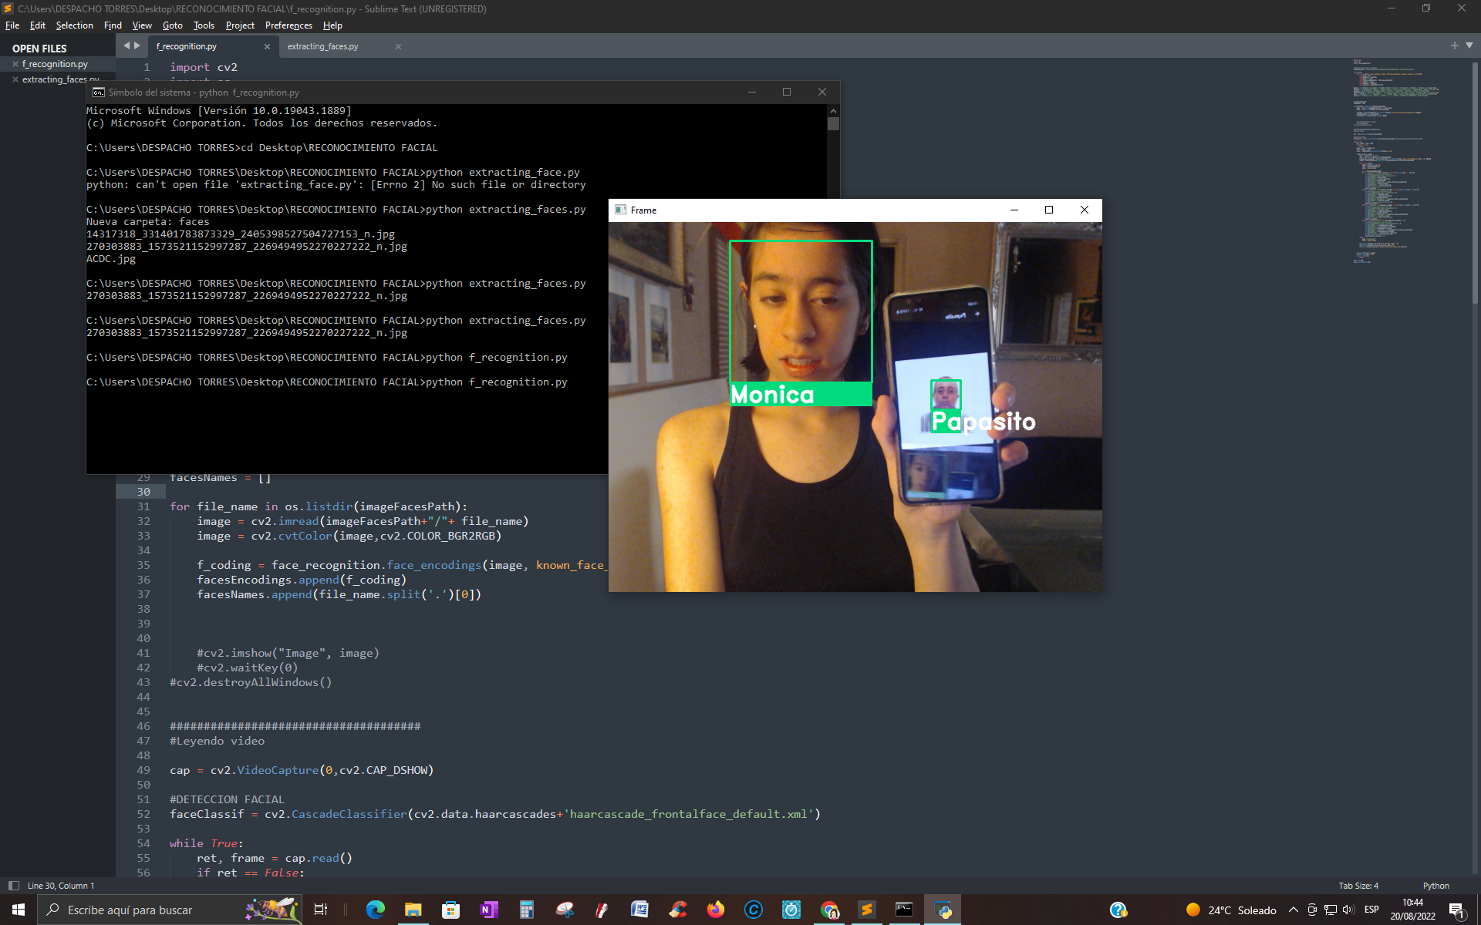Click the volume icon in the system tray
Image resolution: width=1481 pixels, height=925 pixels.
coord(1348,910)
